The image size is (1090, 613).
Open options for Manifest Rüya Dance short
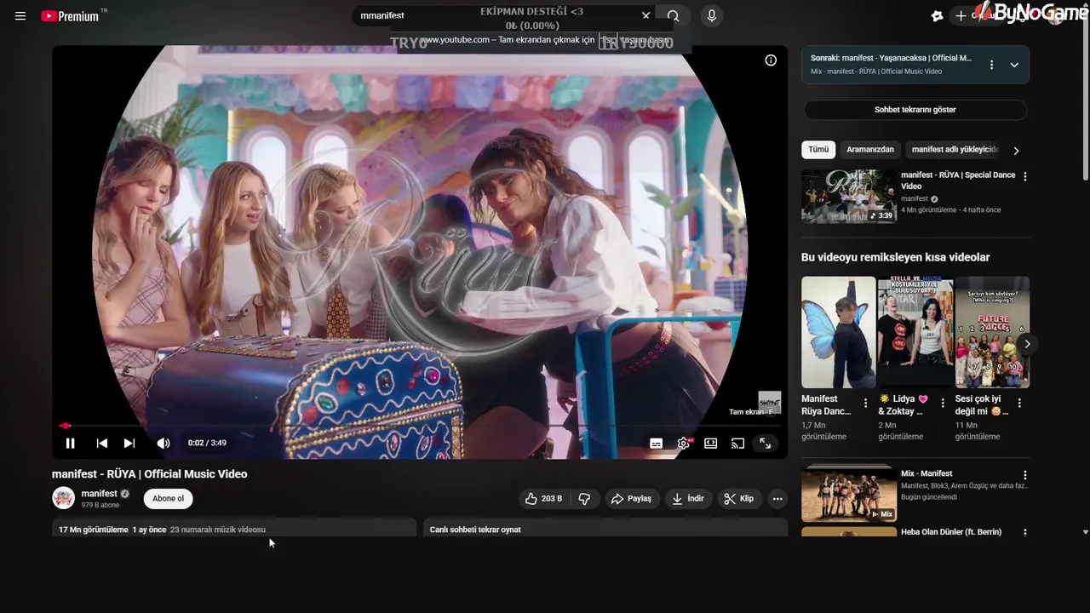click(866, 404)
